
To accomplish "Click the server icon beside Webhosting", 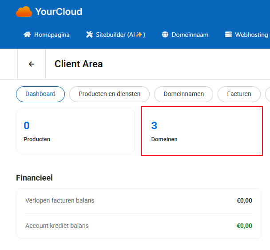I will [x=228, y=35].
